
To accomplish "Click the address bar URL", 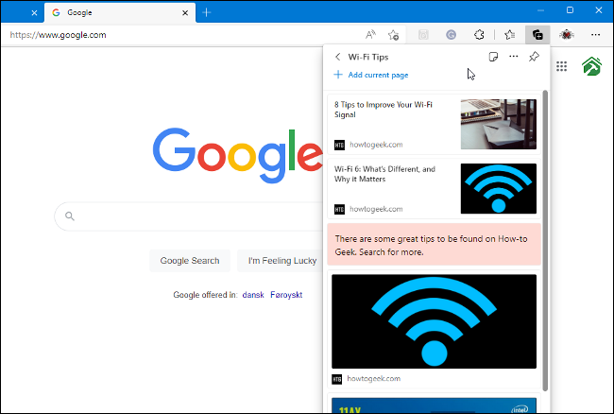I will 58,35.
